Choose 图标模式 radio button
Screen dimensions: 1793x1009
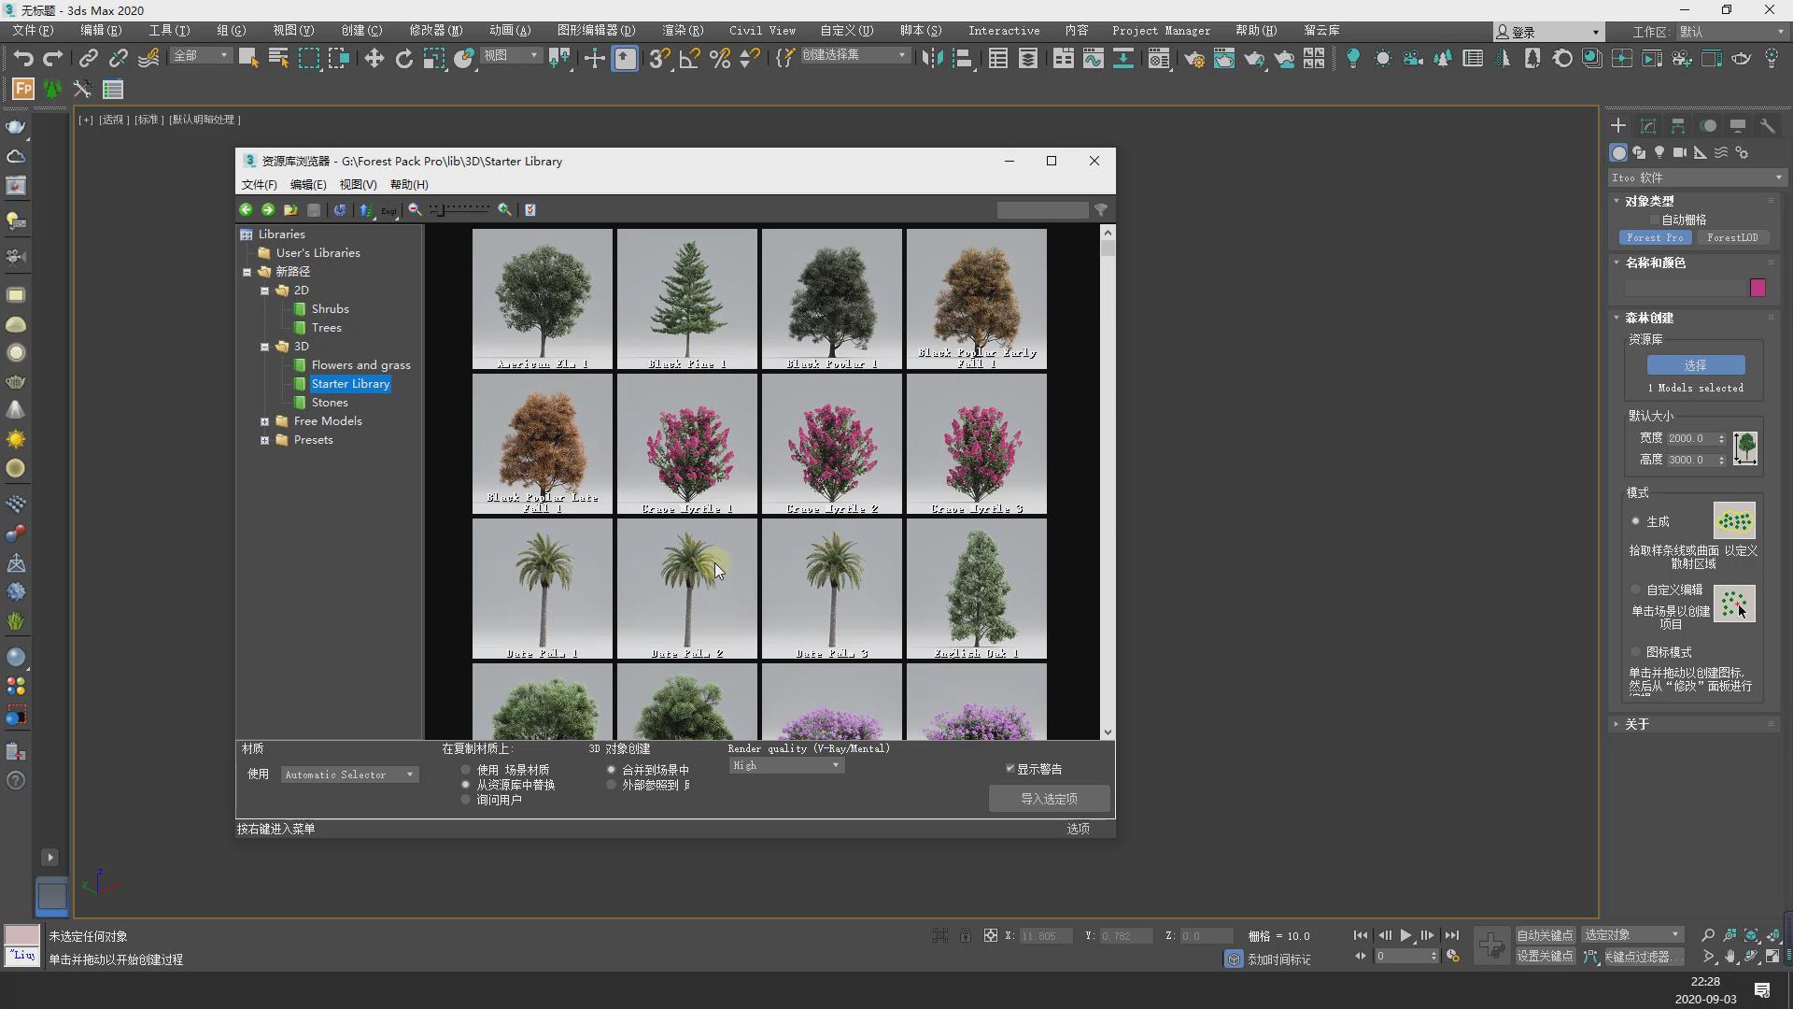1636,652
